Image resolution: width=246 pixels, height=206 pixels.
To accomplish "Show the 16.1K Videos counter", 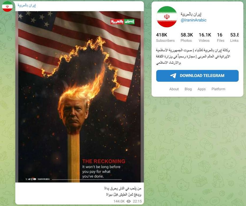I will (205, 37).
